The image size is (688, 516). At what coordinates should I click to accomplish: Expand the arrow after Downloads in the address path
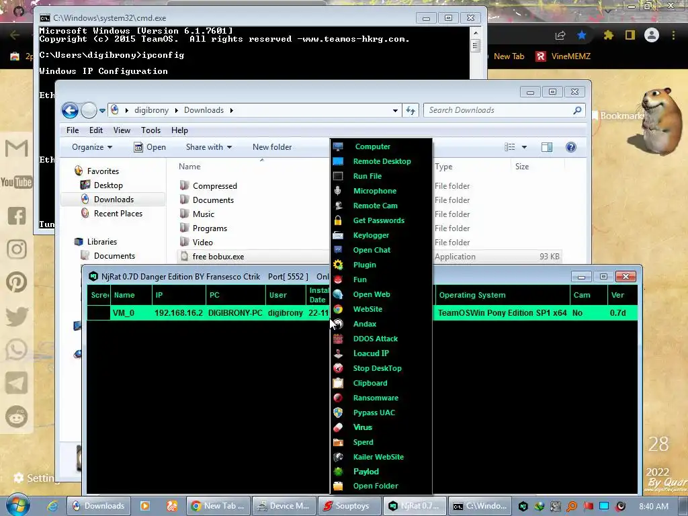(231, 111)
